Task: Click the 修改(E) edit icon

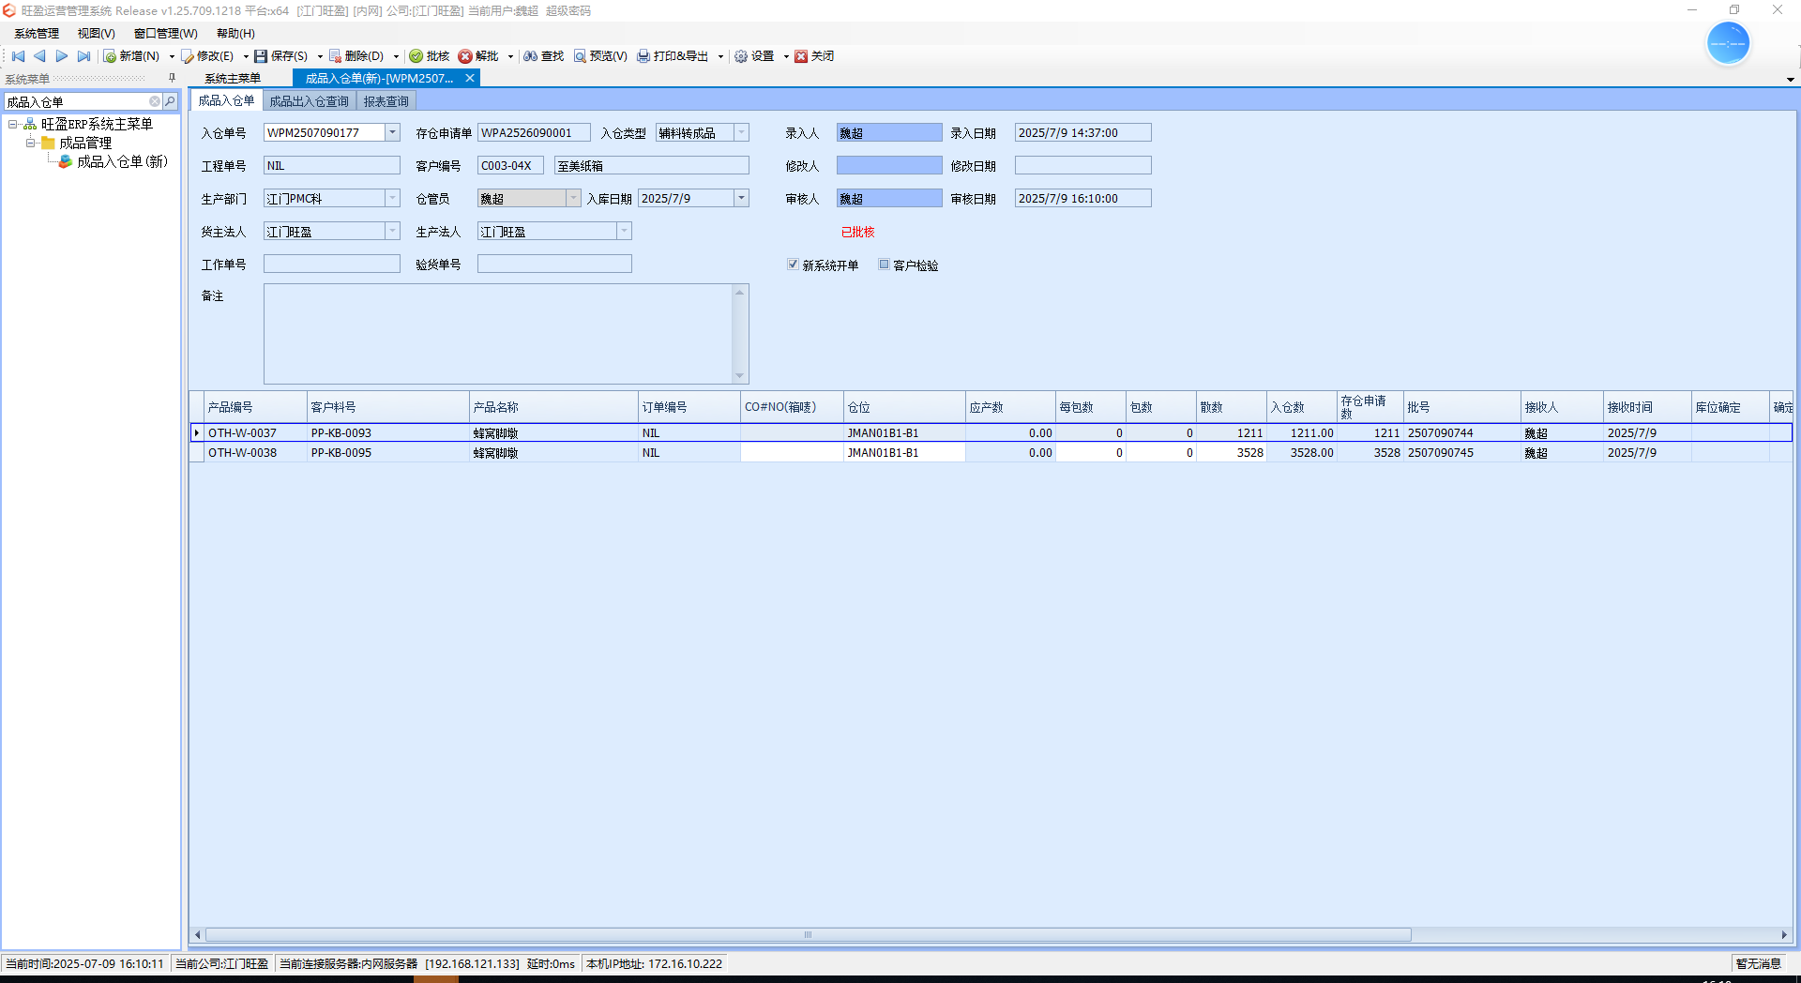Action: [x=188, y=56]
